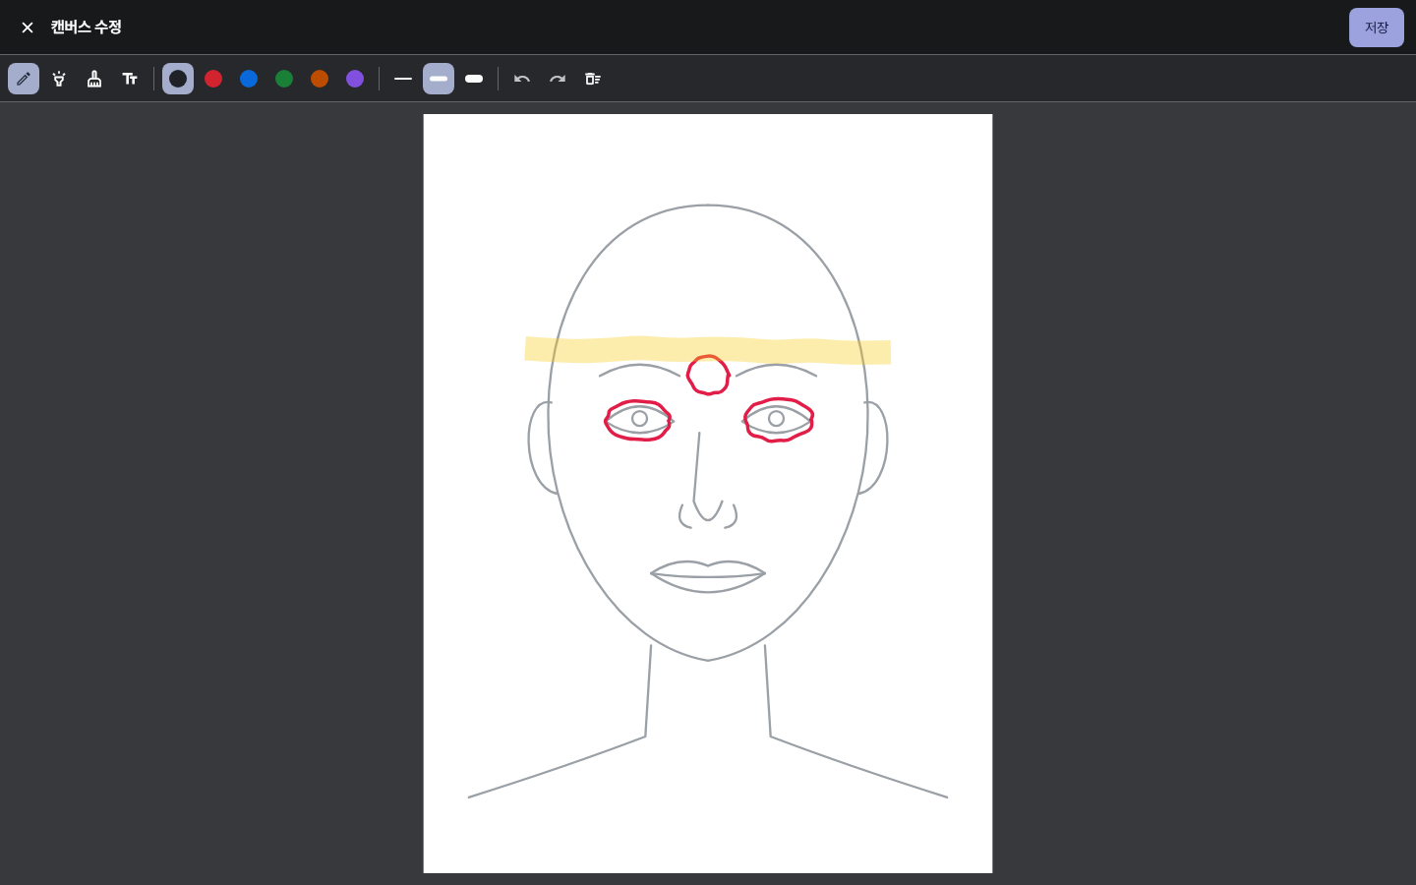Choose the thin stroke width

pyautogui.click(x=403, y=79)
